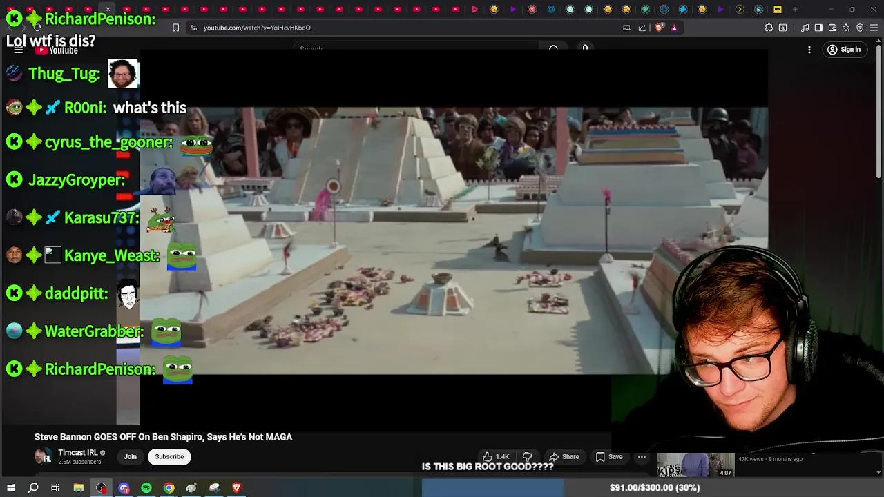Dislike the video with thumbs down
884x497 pixels.
[x=527, y=456]
